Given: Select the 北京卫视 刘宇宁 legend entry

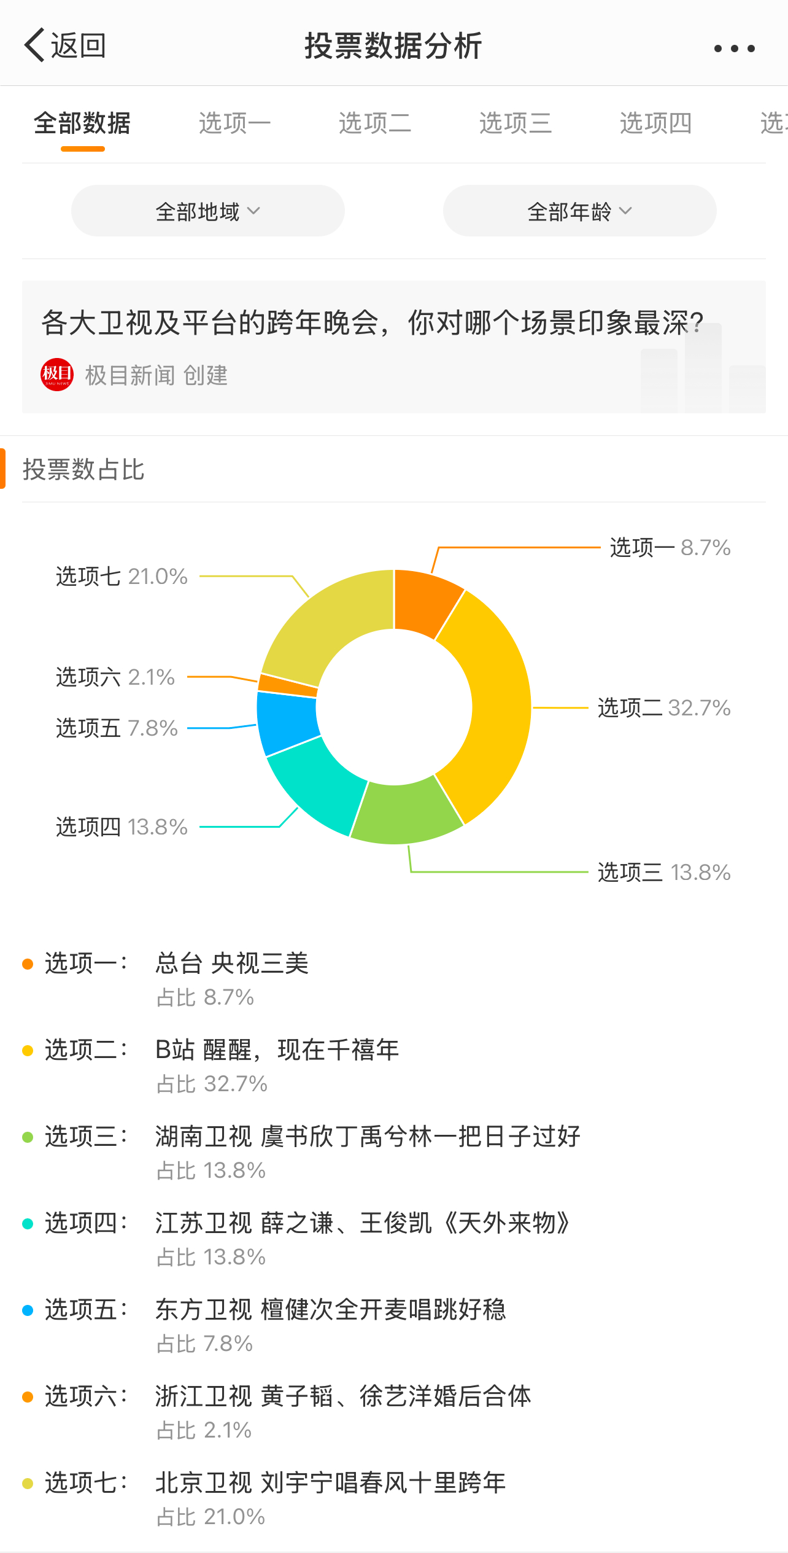Looking at the screenshot, I should tap(330, 1483).
